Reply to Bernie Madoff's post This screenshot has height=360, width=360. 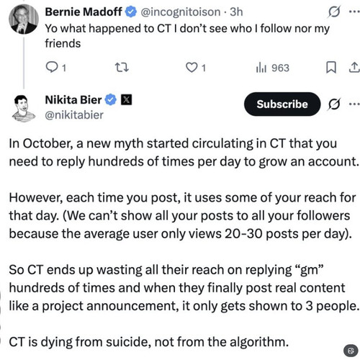[55, 68]
